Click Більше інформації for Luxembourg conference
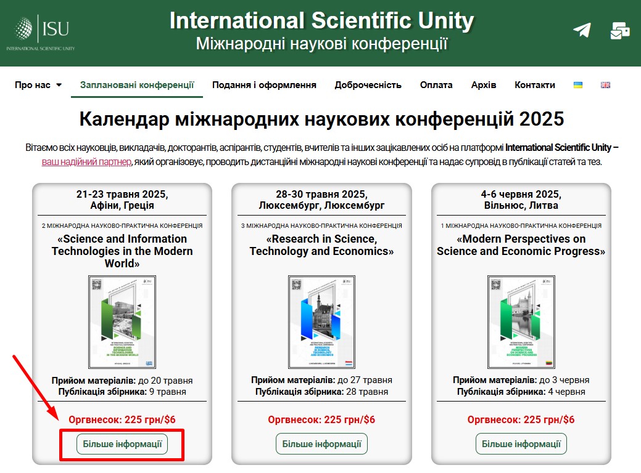 click(321, 444)
